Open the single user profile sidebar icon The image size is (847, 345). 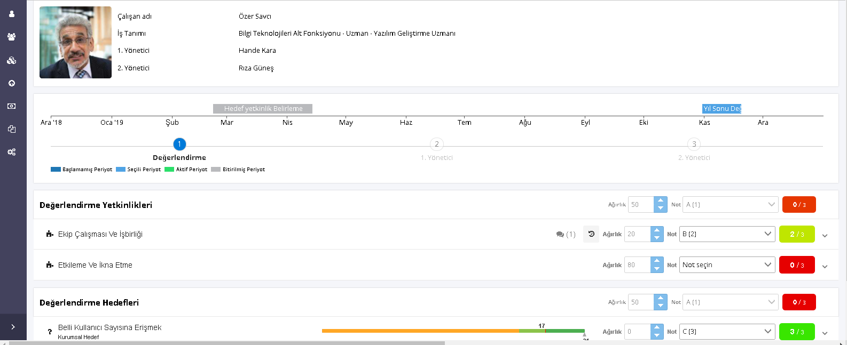click(x=12, y=14)
